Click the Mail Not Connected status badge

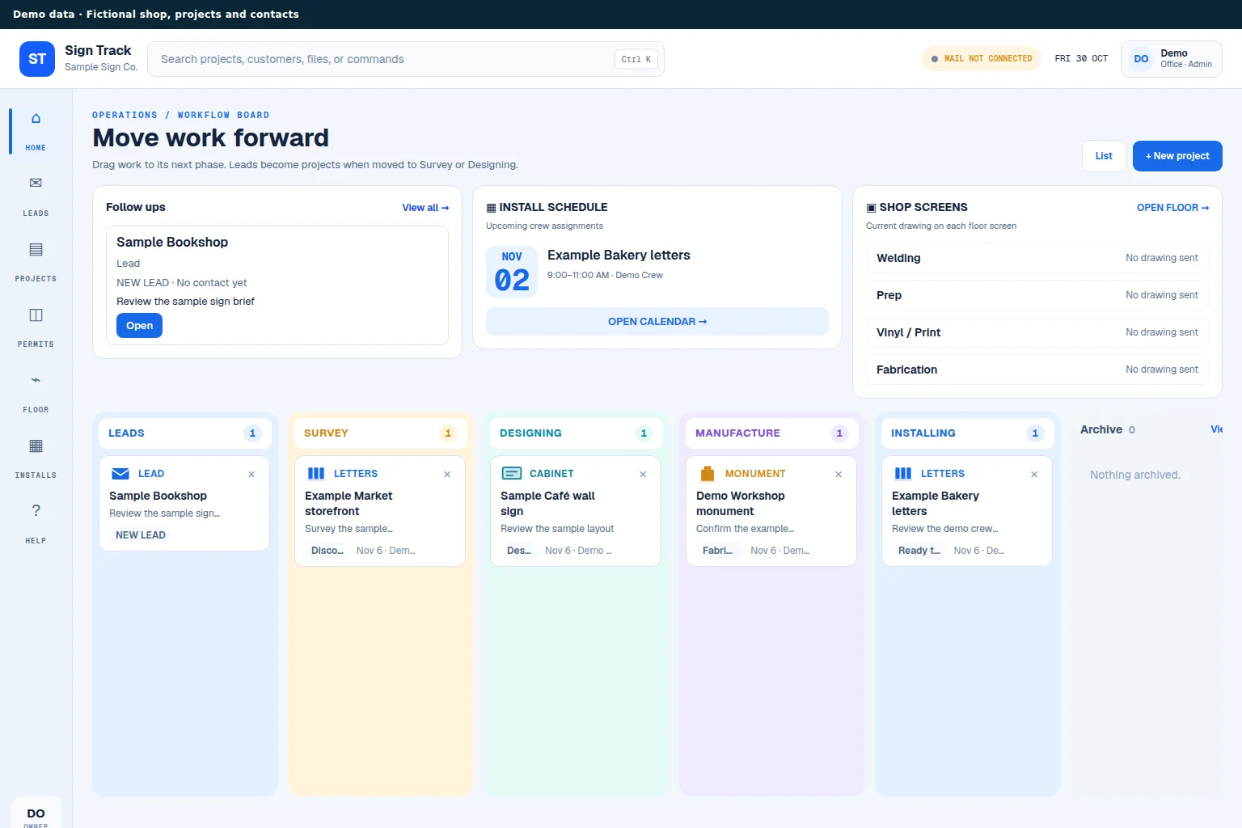pos(982,59)
